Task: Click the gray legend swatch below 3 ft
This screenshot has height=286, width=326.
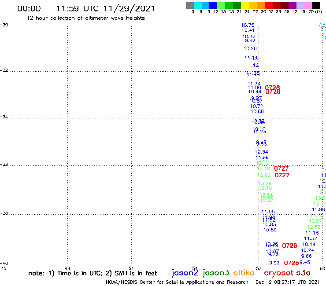Action: [x=190, y=5]
